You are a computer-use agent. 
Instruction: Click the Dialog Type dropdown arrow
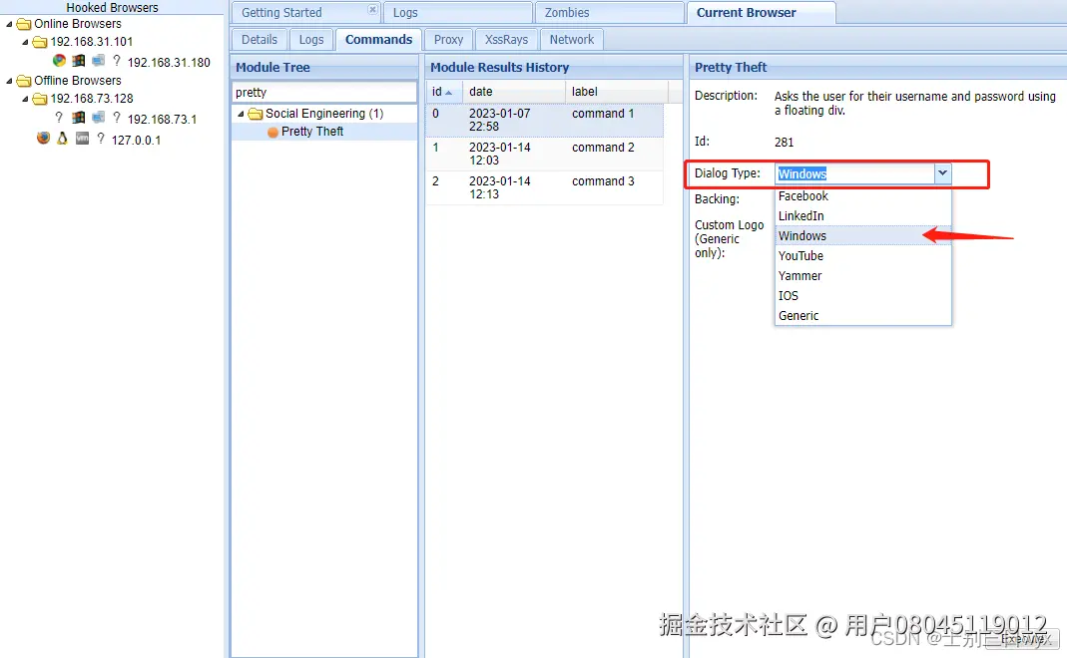942,173
